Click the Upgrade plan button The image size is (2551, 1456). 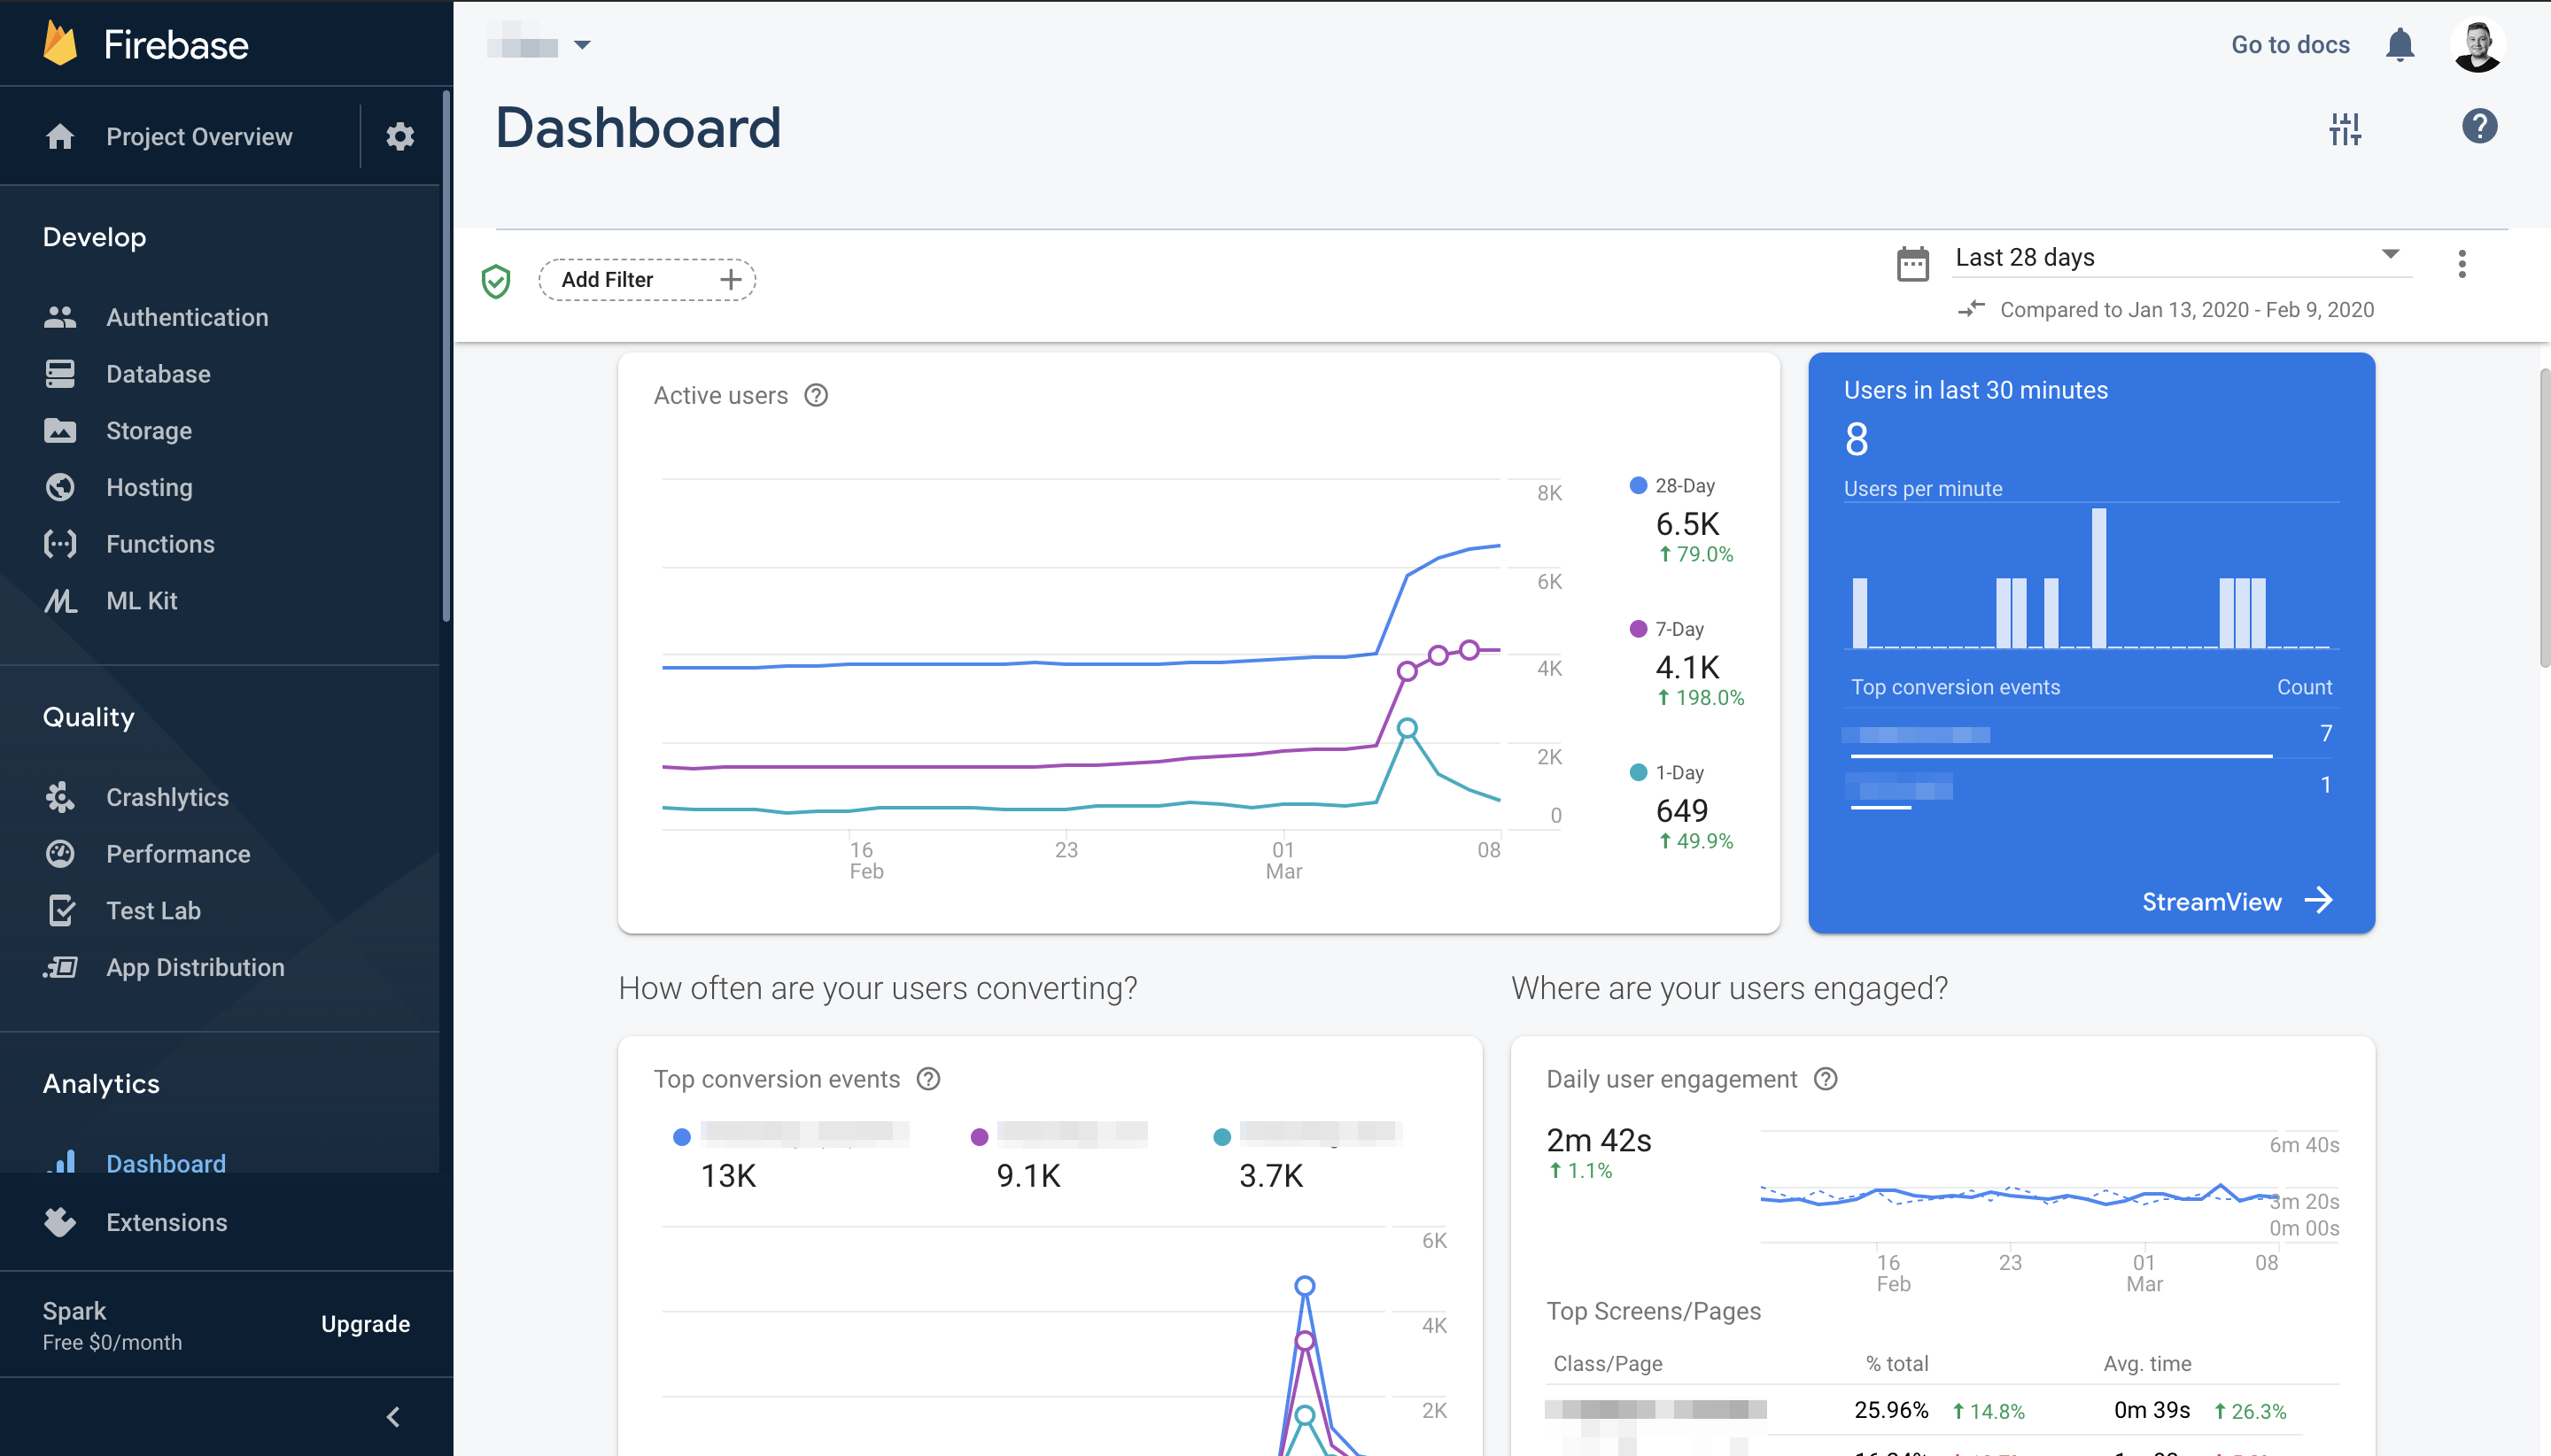coord(365,1324)
